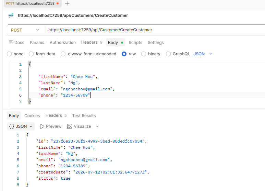Expand the Visualize options chevron
This screenshot has height=191, width=265.
pos(97,126)
